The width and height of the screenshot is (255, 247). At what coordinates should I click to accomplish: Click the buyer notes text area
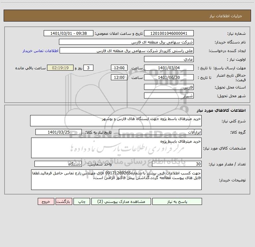[116, 180]
